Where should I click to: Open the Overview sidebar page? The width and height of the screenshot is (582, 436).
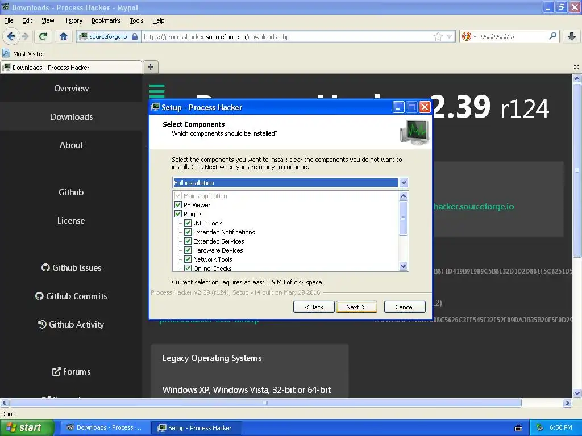(x=71, y=88)
